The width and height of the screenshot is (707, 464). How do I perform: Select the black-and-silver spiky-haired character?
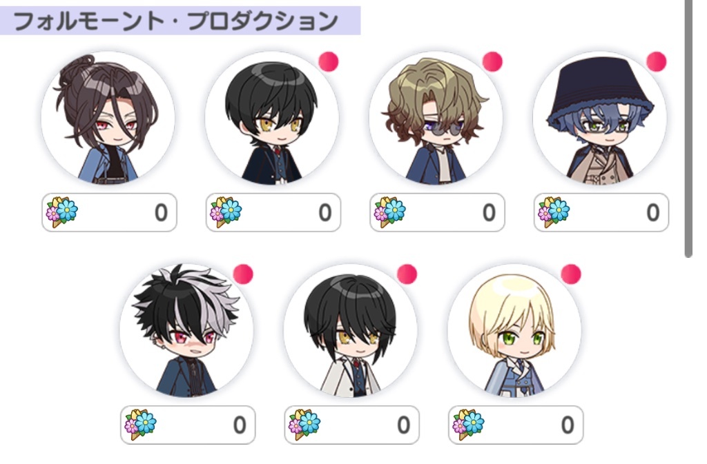click(186, 331)
